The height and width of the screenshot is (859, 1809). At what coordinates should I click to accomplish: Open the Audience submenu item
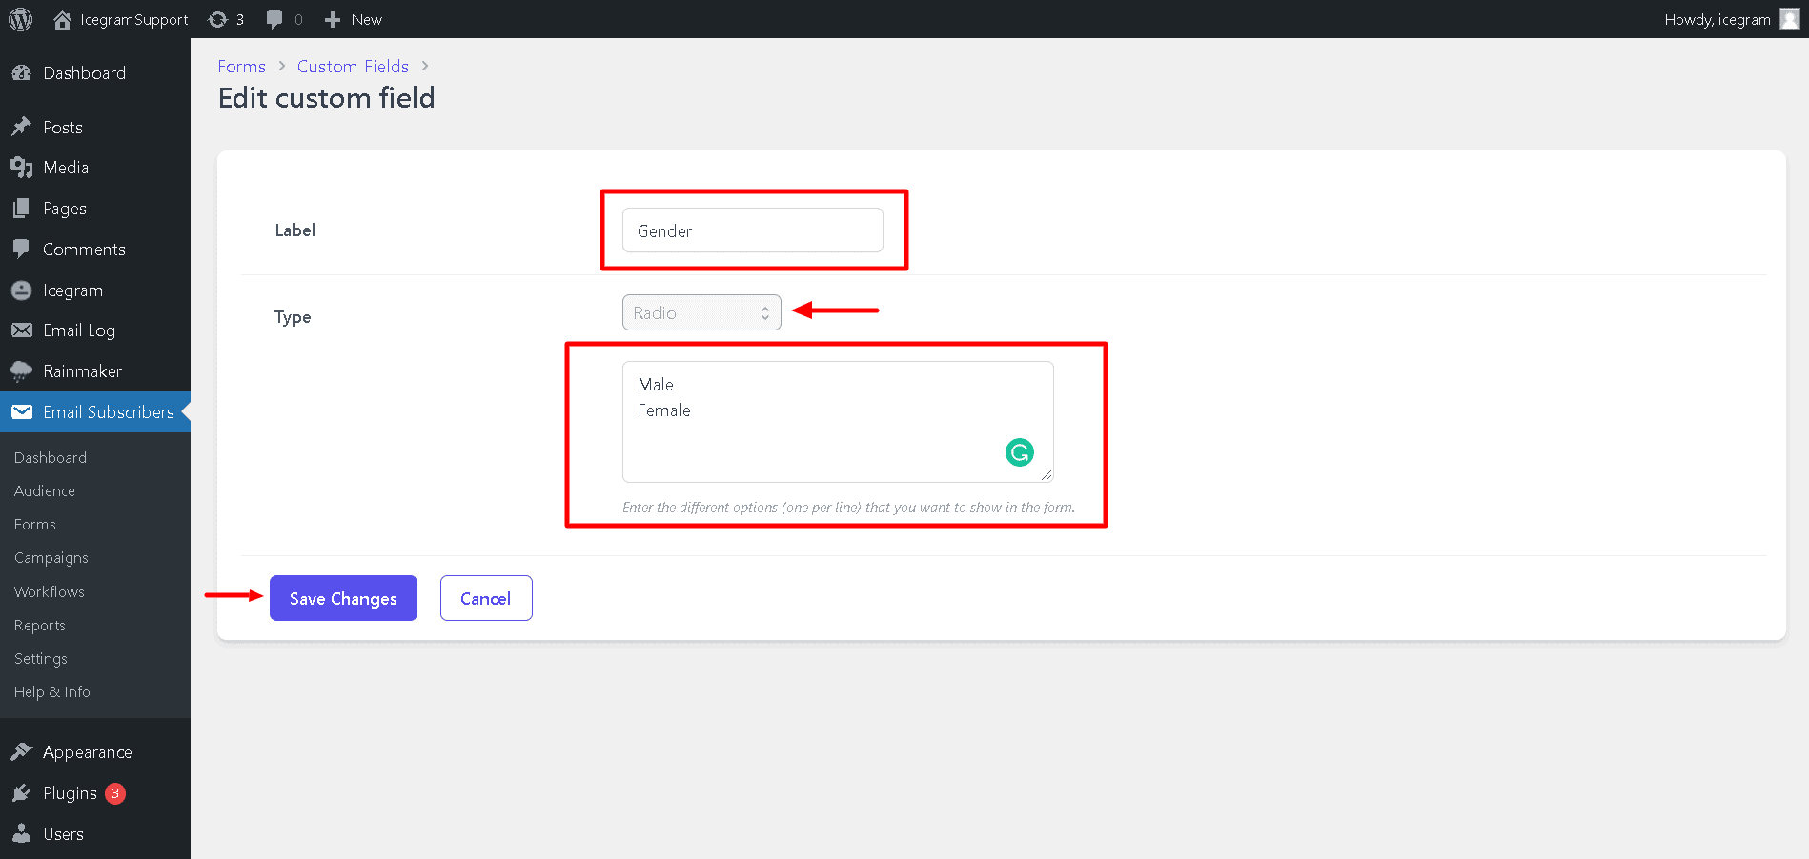point(45,491)
